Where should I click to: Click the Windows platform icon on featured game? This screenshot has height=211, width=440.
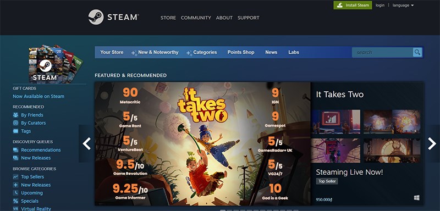(417, 198)
